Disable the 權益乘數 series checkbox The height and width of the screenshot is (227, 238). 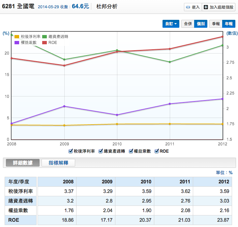coord(131,151)
